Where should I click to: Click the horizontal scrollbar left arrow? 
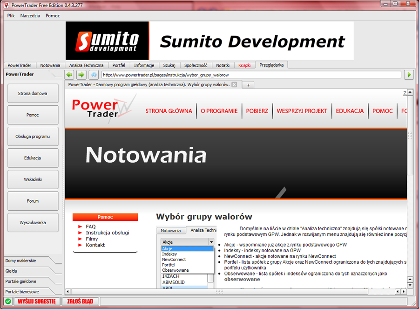68,291
